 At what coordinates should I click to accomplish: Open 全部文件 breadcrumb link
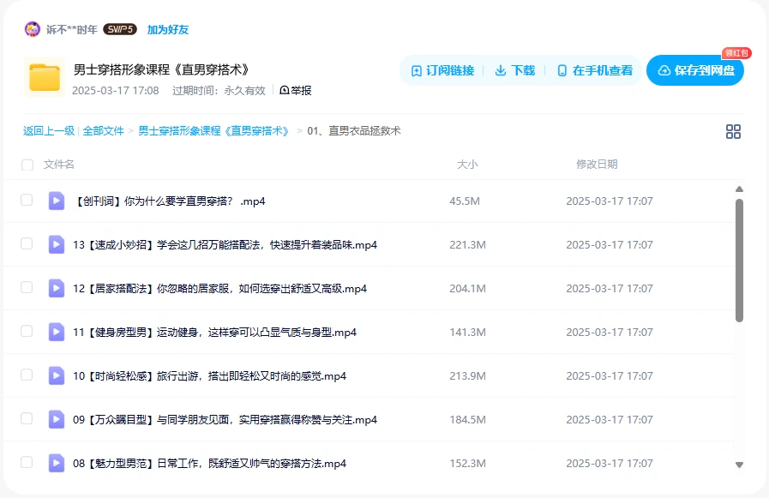pos(103,131)
